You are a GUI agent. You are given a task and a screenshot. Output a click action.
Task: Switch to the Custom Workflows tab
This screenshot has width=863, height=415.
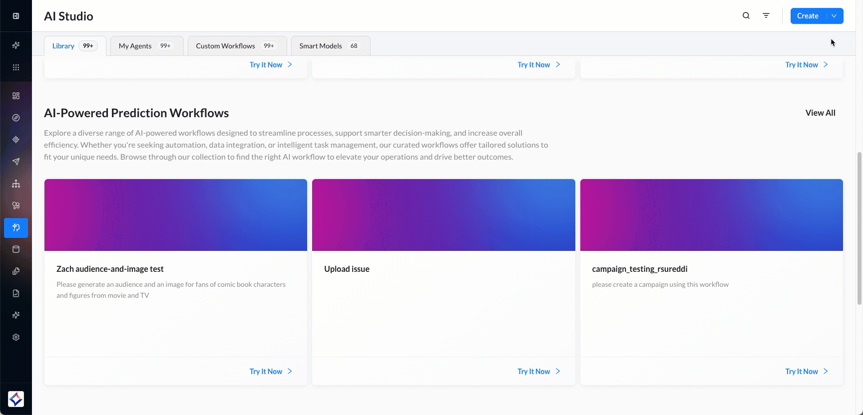[x=237, y=46]
